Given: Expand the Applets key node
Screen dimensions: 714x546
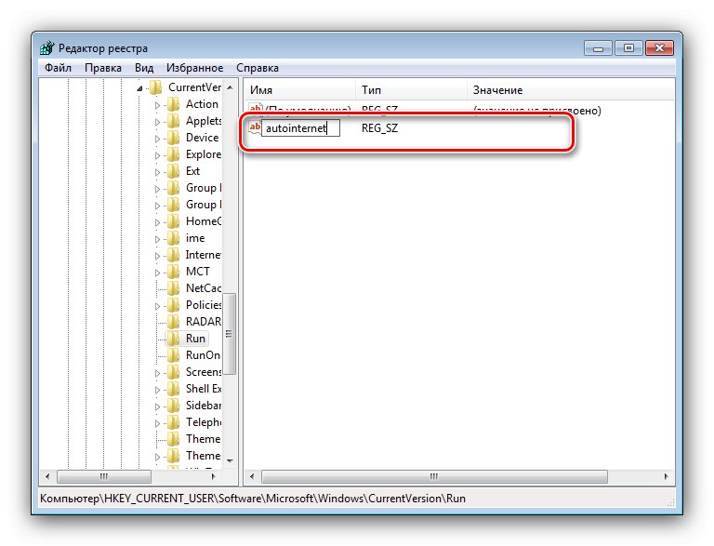Looking at the screenshot, I should (157, 122).
